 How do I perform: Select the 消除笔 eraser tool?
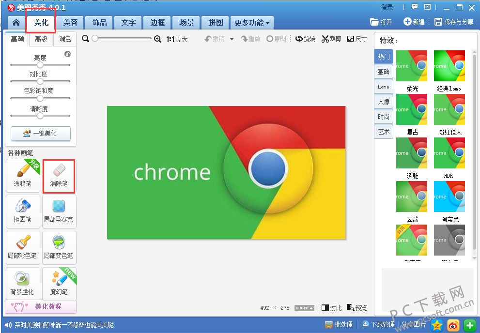click(59, 176)
